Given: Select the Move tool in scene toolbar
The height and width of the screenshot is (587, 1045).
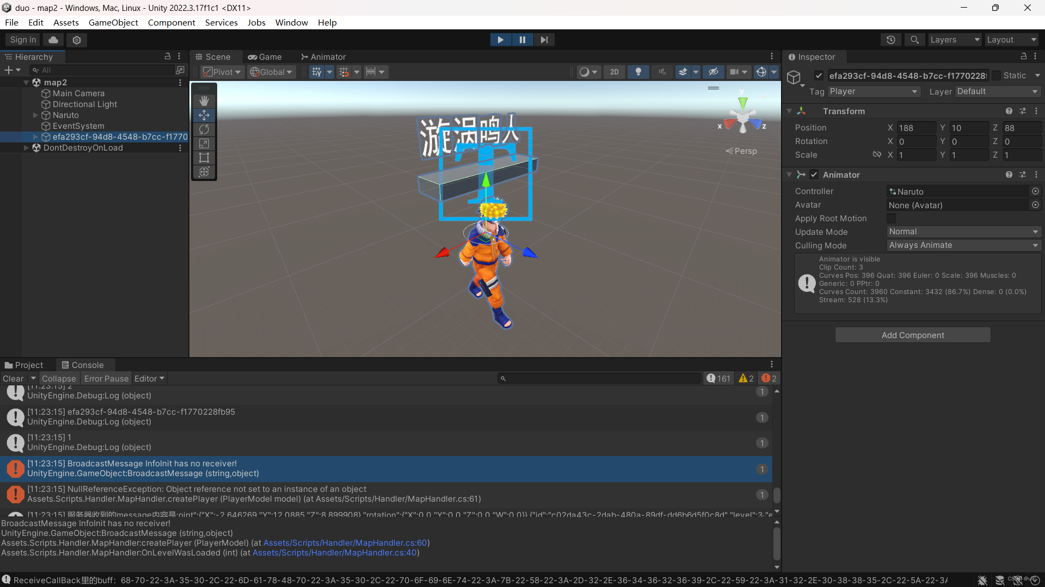Looking at the screenshot, I should pos(204,115).
